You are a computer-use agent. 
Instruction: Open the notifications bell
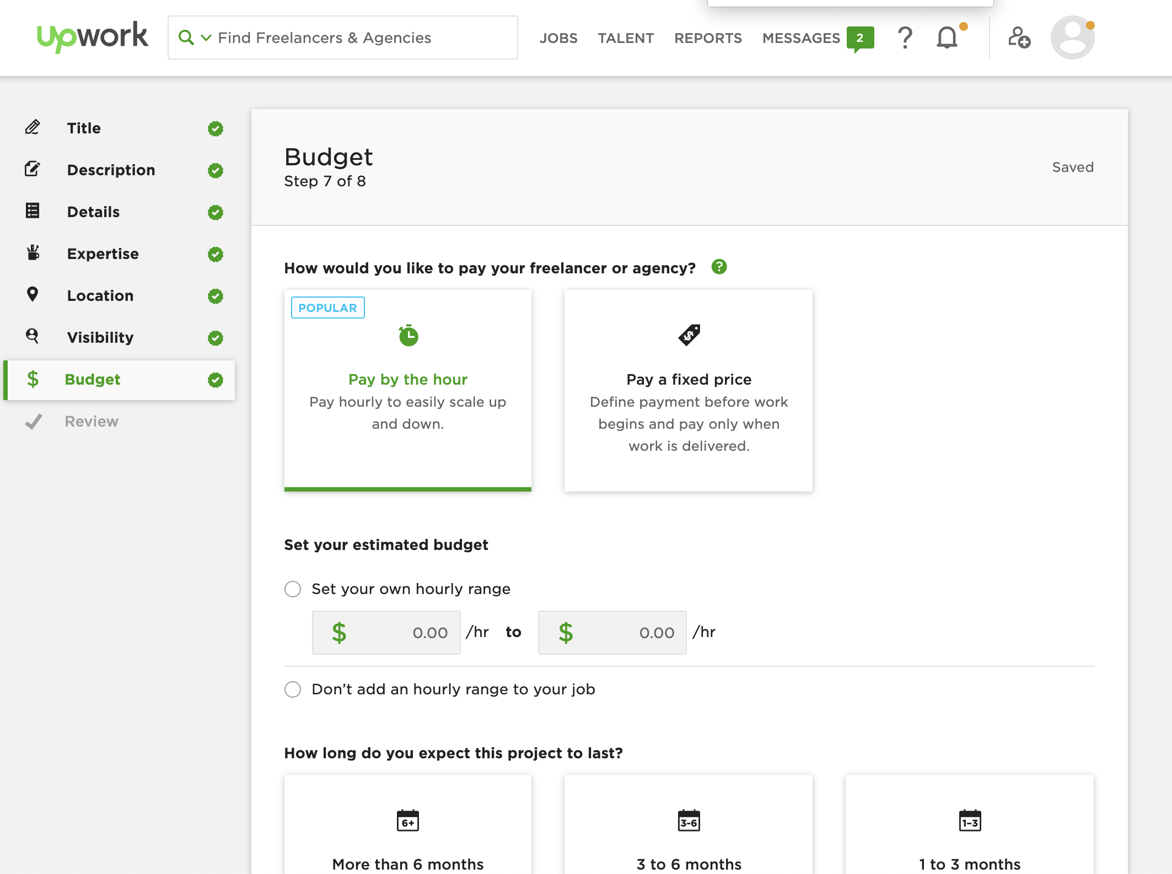coord(947,38)
